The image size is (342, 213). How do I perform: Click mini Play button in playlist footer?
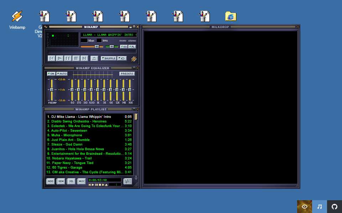pos(93,185)
